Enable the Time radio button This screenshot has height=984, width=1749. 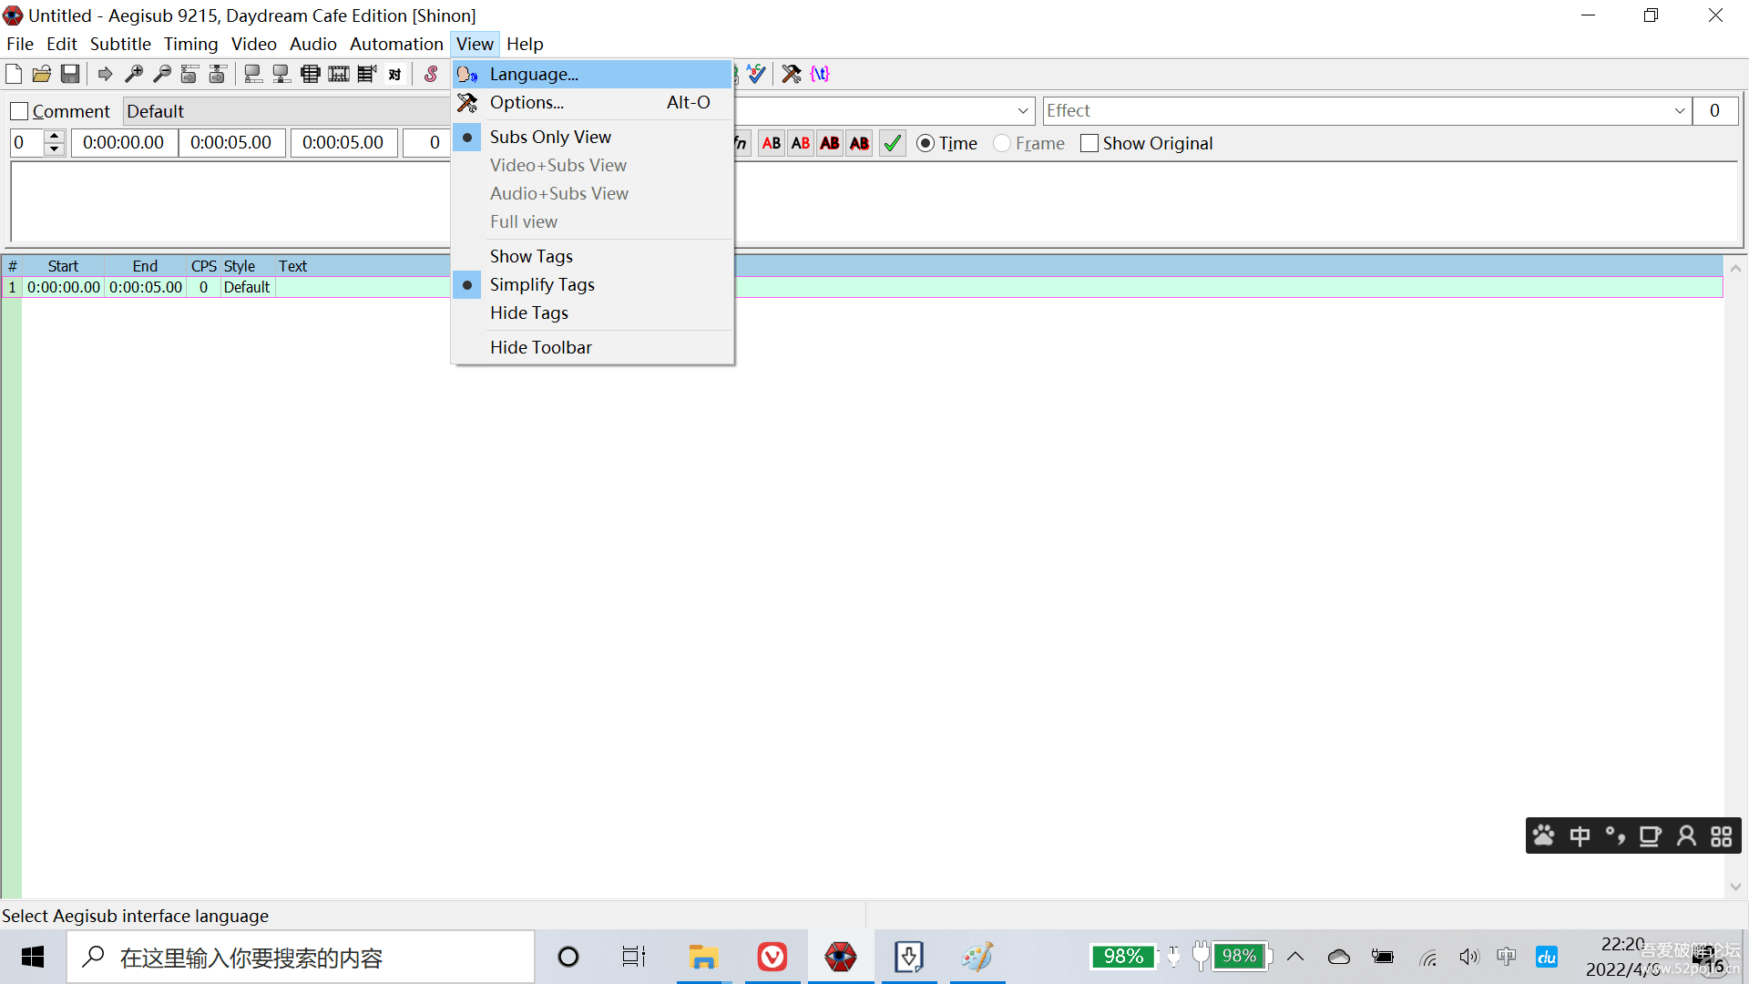(926, 143)
